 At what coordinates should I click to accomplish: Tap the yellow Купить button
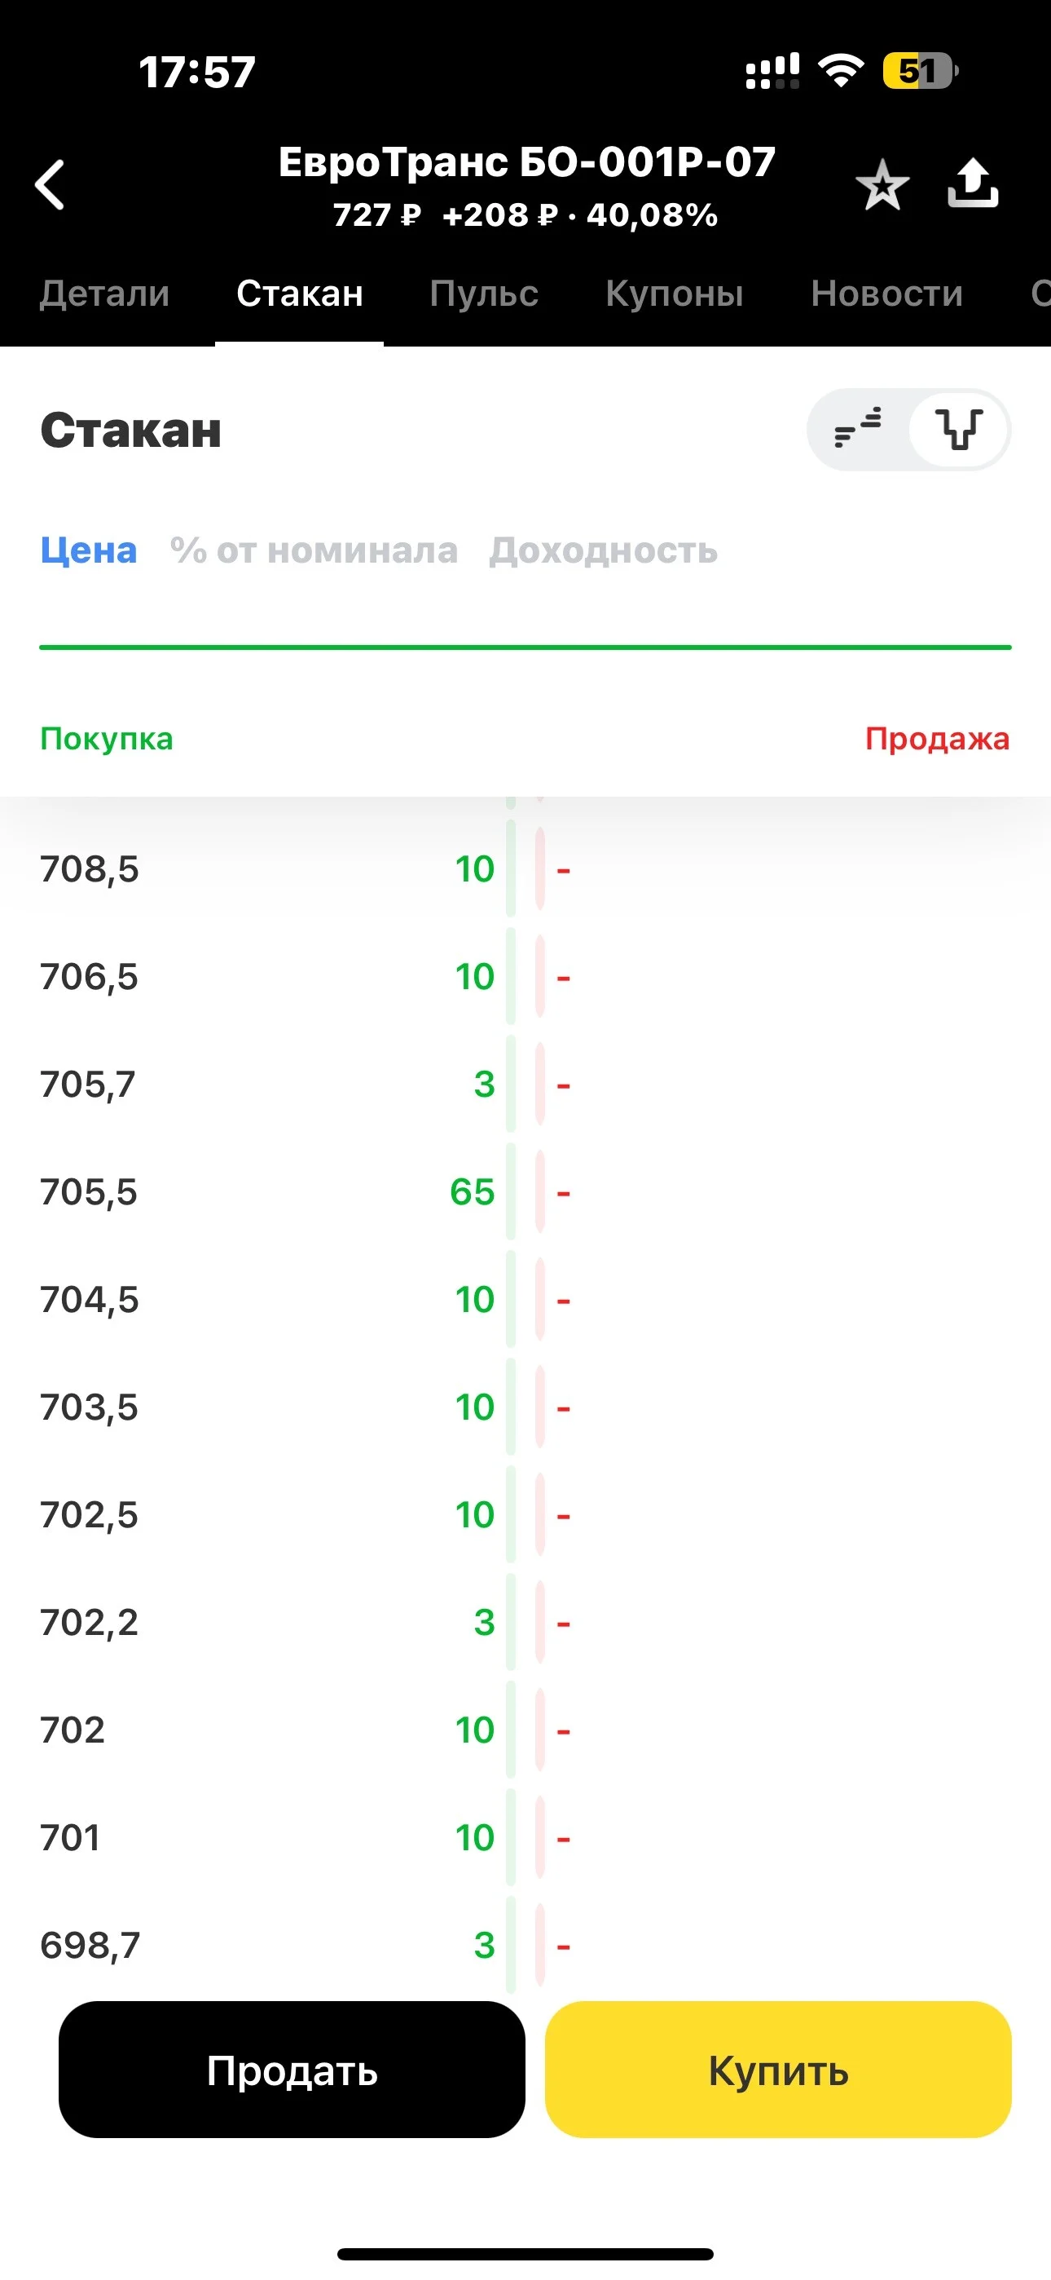click(779, 2070)
